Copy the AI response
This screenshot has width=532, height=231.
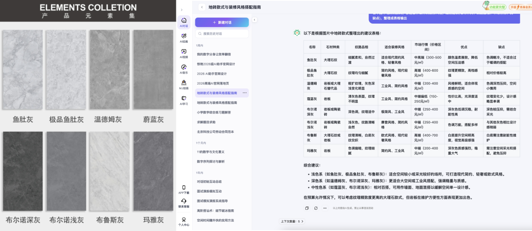(307, 208)
